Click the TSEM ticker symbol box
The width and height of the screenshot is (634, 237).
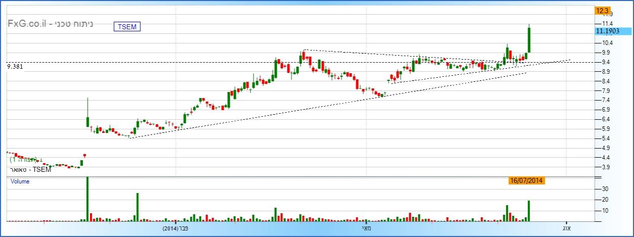127,27
